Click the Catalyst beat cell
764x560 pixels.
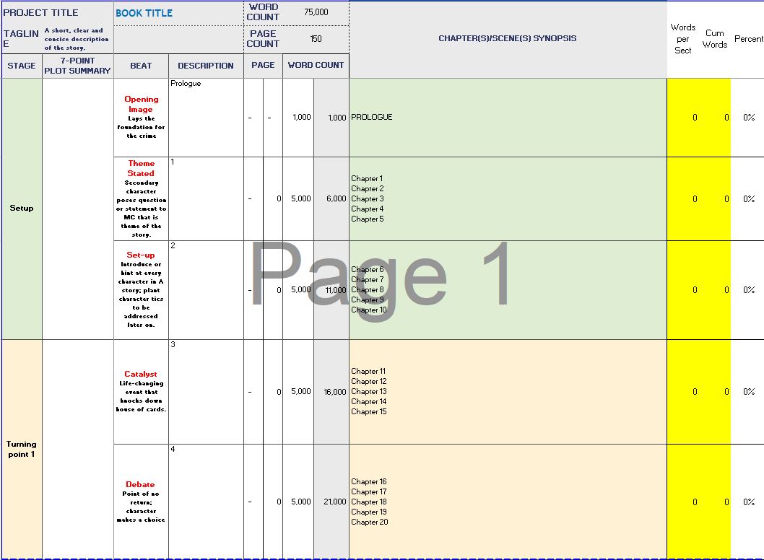point(141,392)
